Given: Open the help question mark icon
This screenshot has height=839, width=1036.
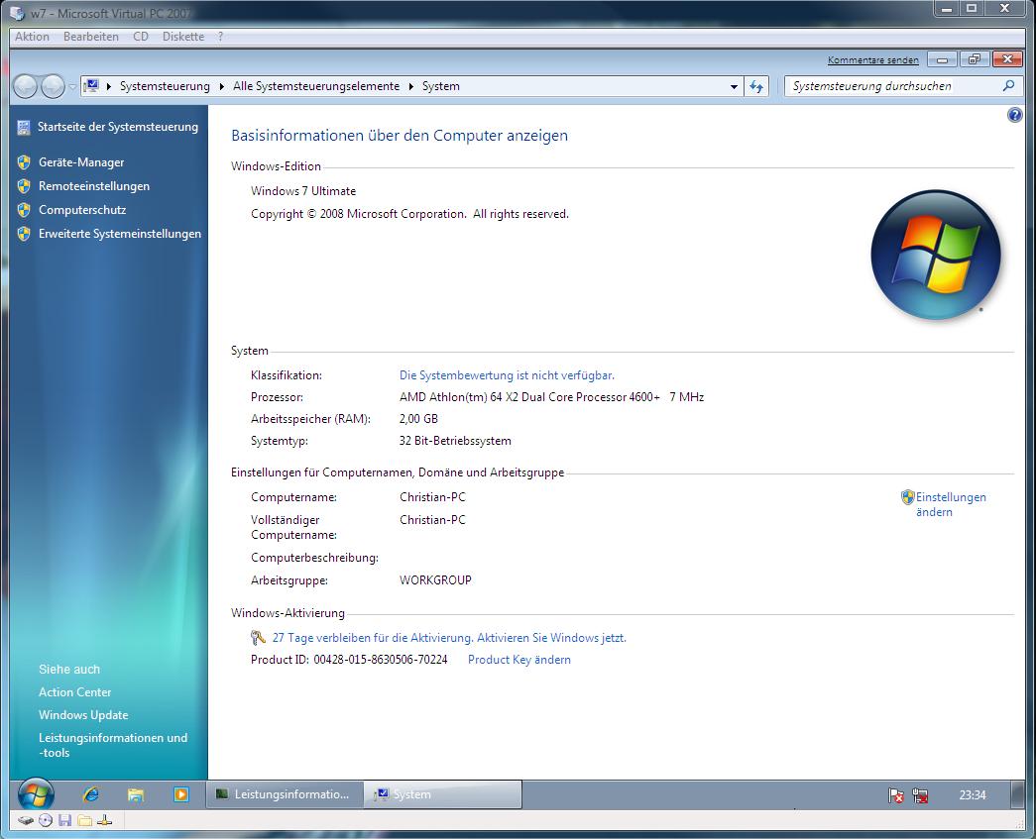Looking at the screenshot, I should pyautogui.click(x=1014, y=116).
